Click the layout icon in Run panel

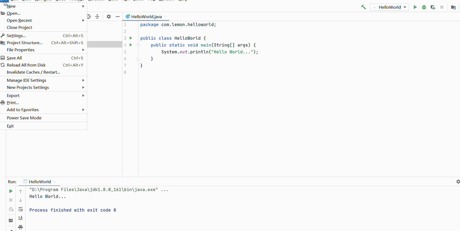[11, 220]
